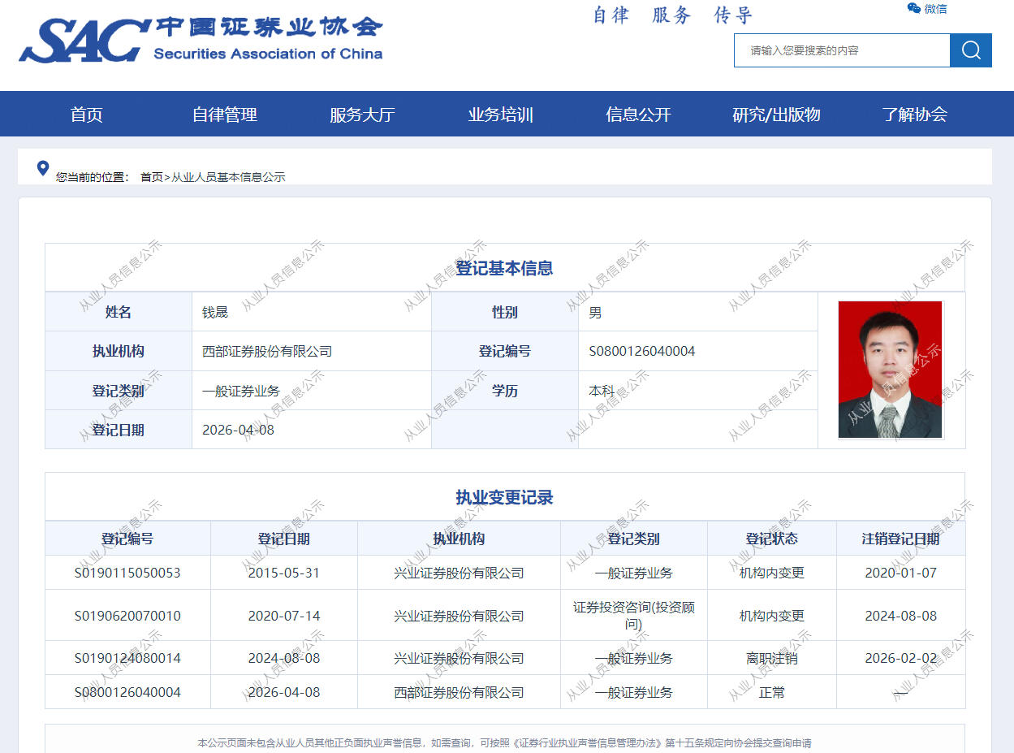Open the 了解协会 menu
Image resolution: width=1014 pixels, height=753 pixels.
[x=914, y=115]
